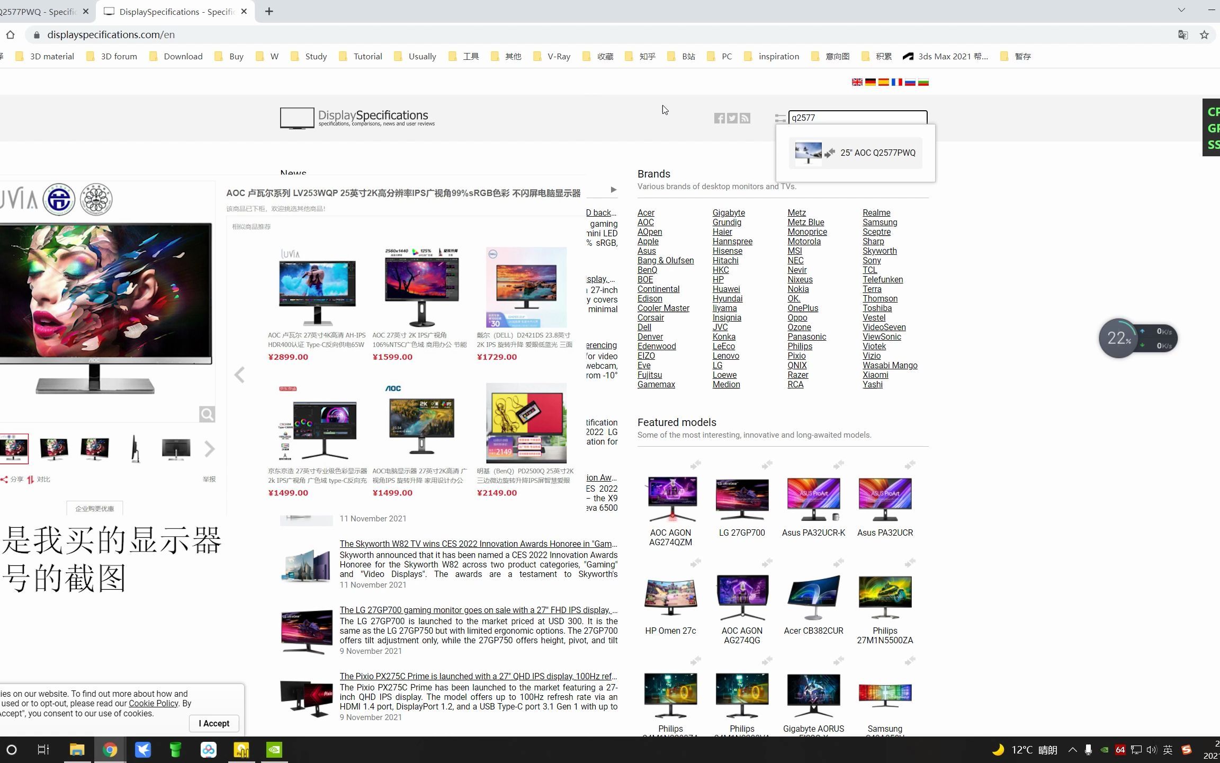The height and width of the screenshot is (763, 1220).
Task: Click the browser address bar URL
Action: coord(111,34)
